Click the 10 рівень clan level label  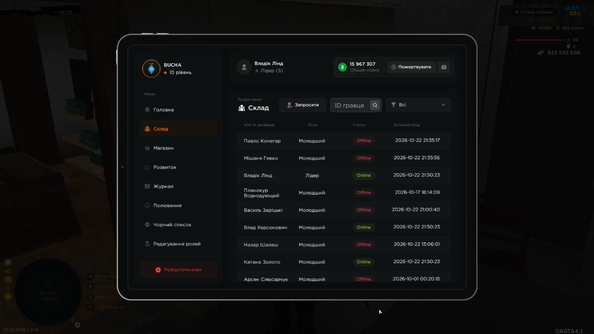(x=180, y=72)
